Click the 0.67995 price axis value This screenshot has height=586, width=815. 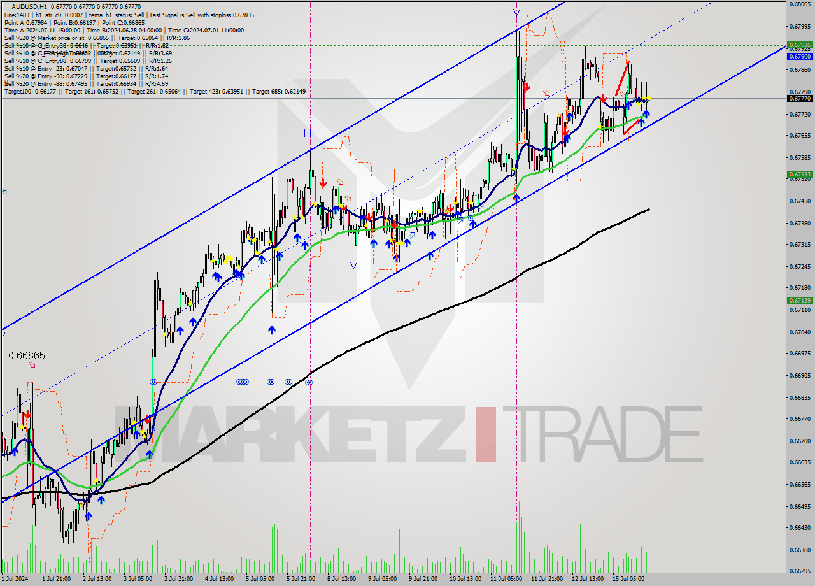point(800,27)
